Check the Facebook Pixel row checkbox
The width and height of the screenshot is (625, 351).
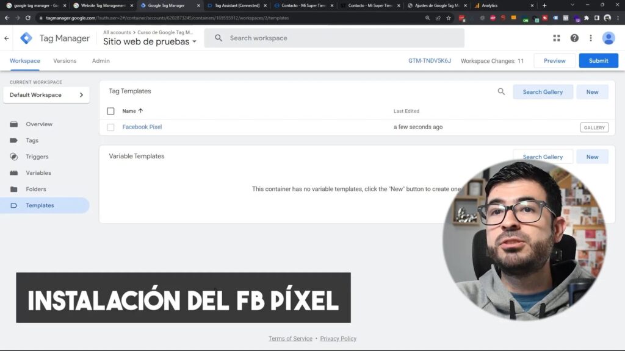[110, 127]
